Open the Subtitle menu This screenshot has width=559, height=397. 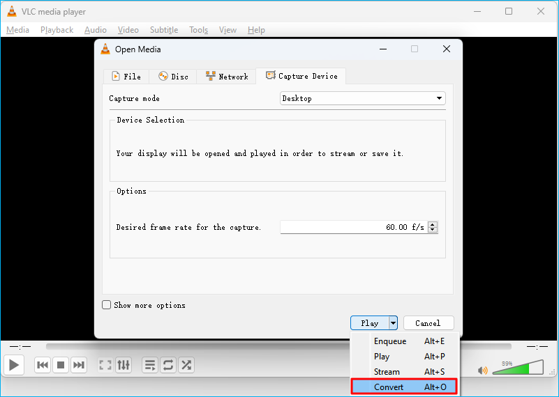[x=164, y=30]
